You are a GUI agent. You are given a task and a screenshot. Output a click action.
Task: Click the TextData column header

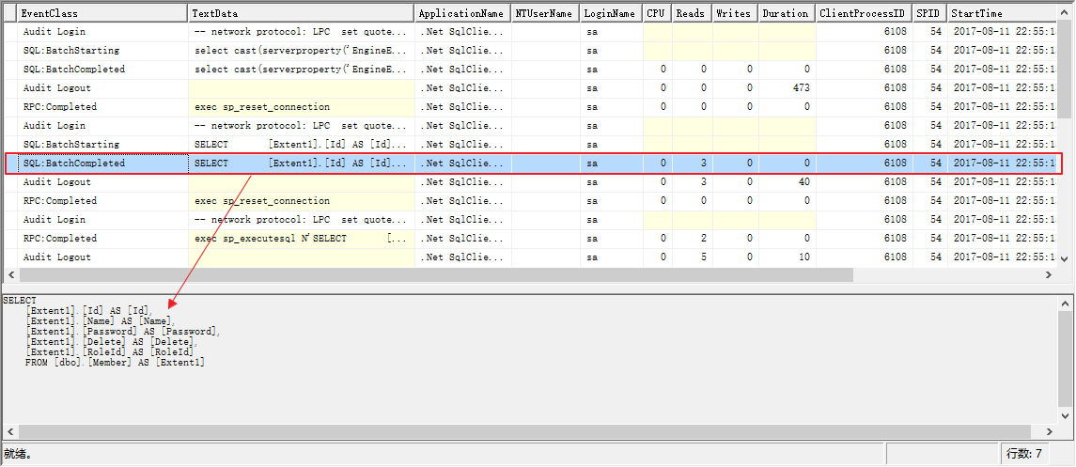(x=302, y=13)
